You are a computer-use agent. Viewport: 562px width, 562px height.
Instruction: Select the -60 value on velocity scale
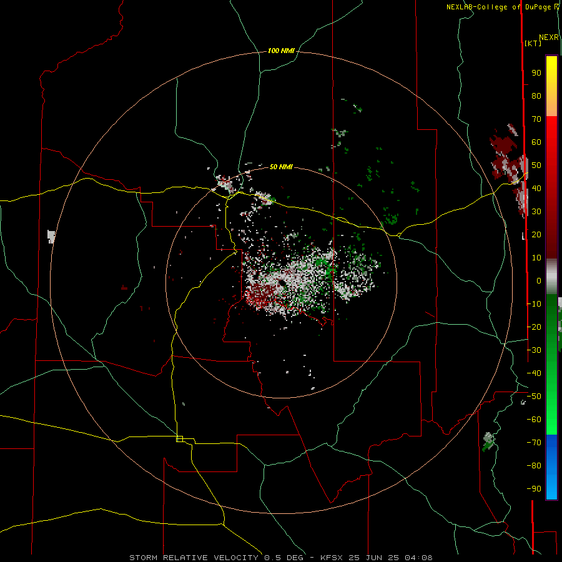[x=534, y=420]
